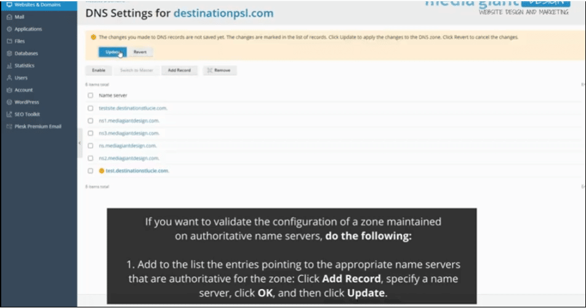
Task: Go to Mail section
Action: click(x=20, y=17)
